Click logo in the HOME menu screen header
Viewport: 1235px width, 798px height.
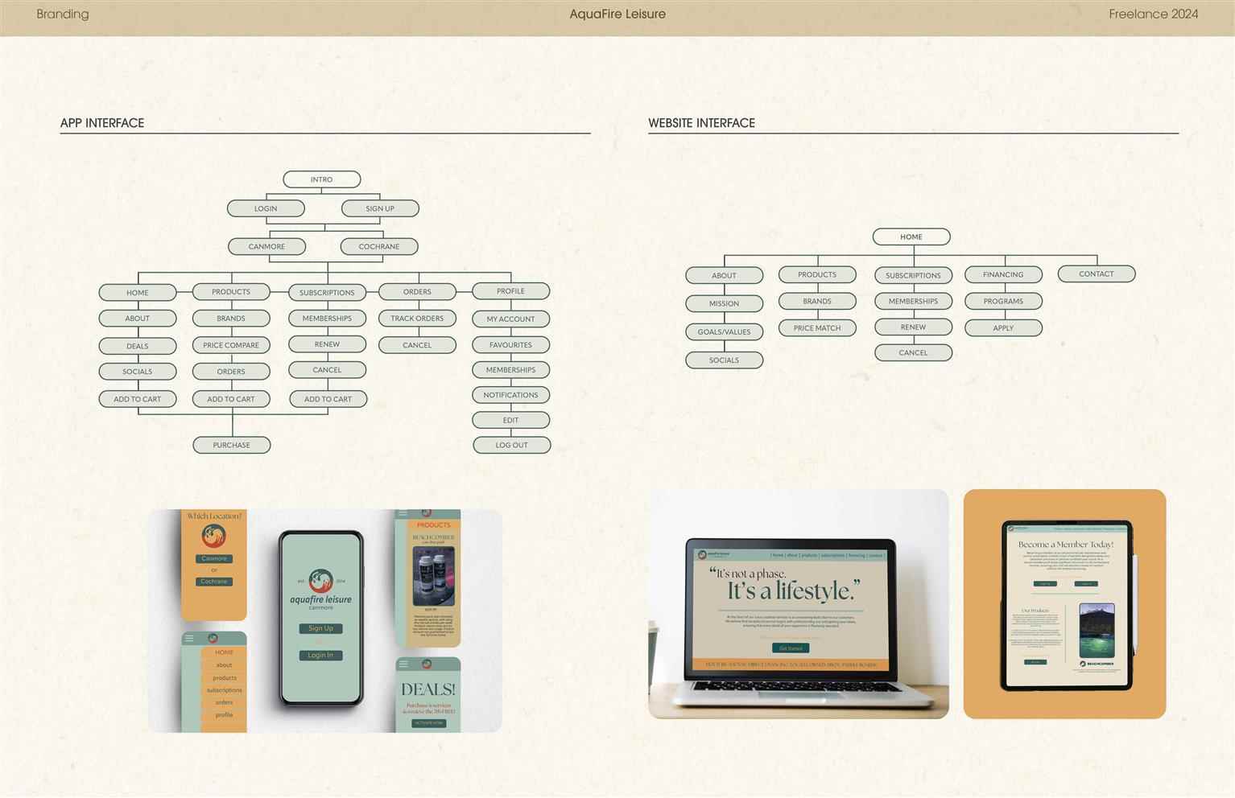(213, 639)
